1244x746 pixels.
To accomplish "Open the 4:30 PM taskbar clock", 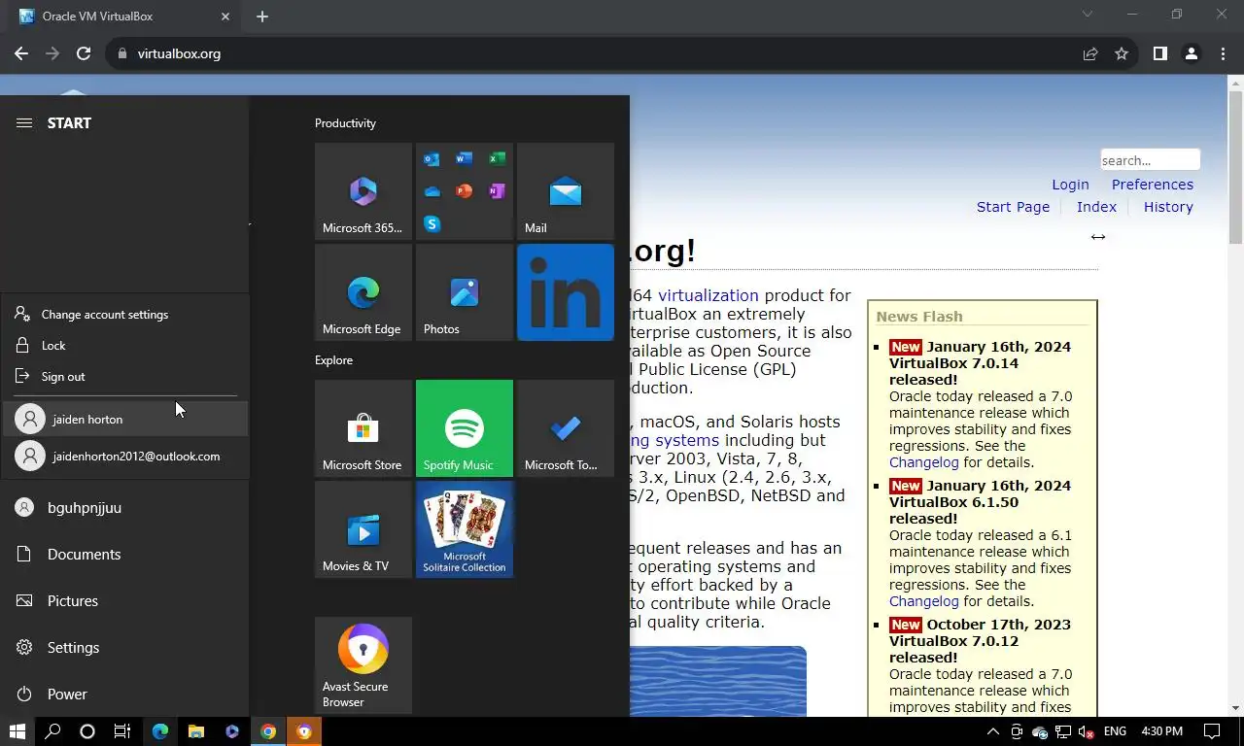I will (x=1160, y=731).
